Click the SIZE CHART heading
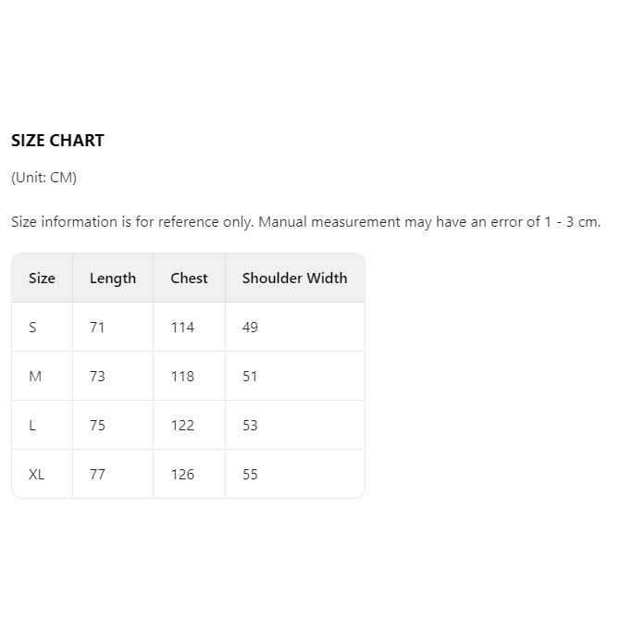This screenshot has height=620, width=620. click(57, 141)
